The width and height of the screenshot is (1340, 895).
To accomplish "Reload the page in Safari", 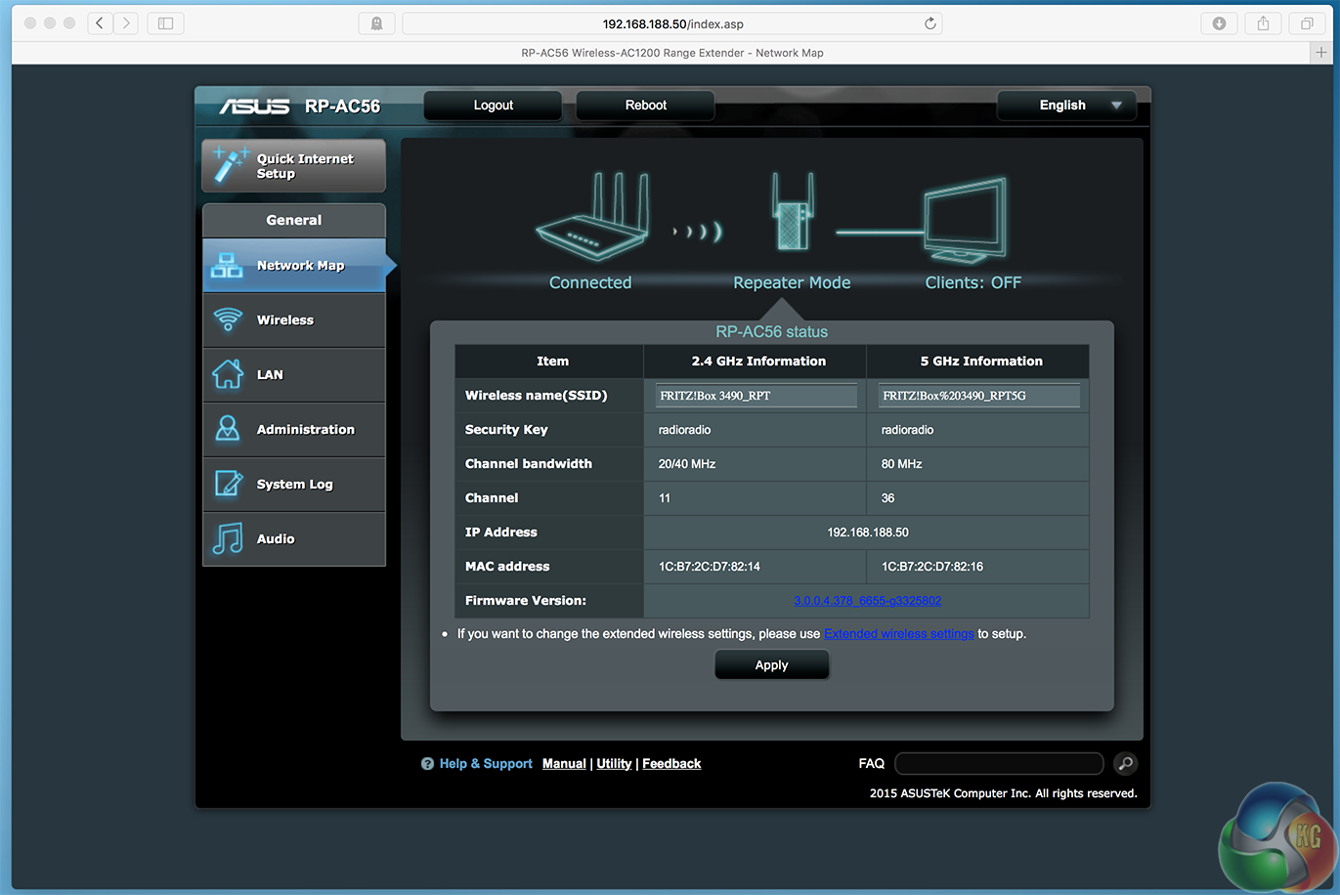I will point(929,23).
